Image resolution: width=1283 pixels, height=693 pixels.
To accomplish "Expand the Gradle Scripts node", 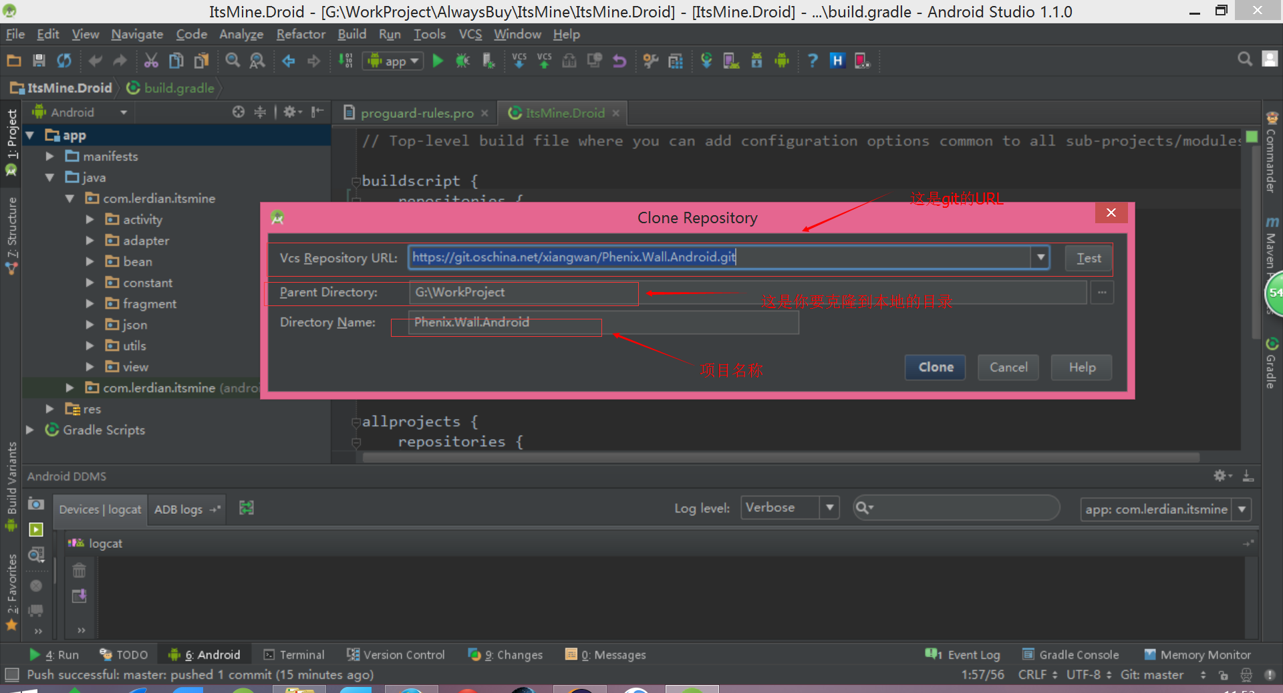I will click(29, 430).
